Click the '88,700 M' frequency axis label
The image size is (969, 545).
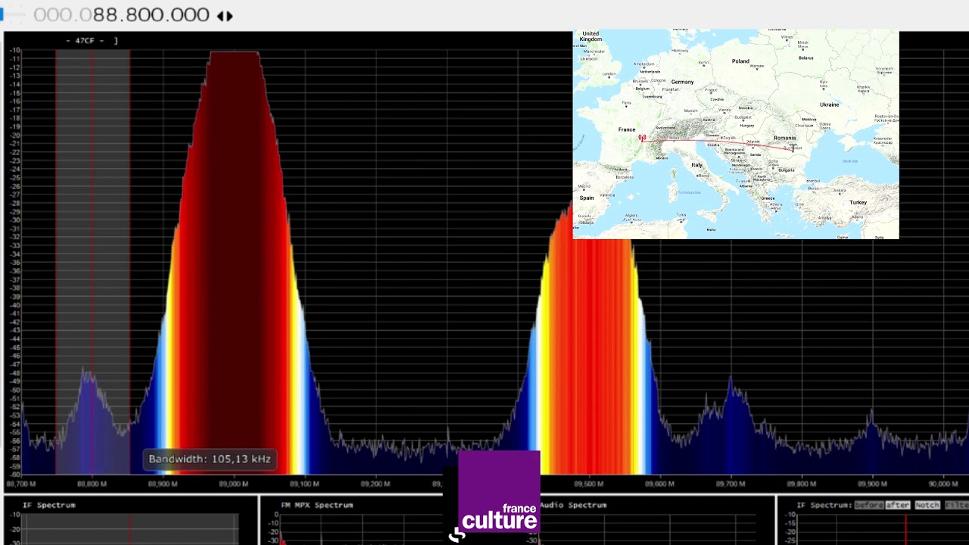[21, 484]
